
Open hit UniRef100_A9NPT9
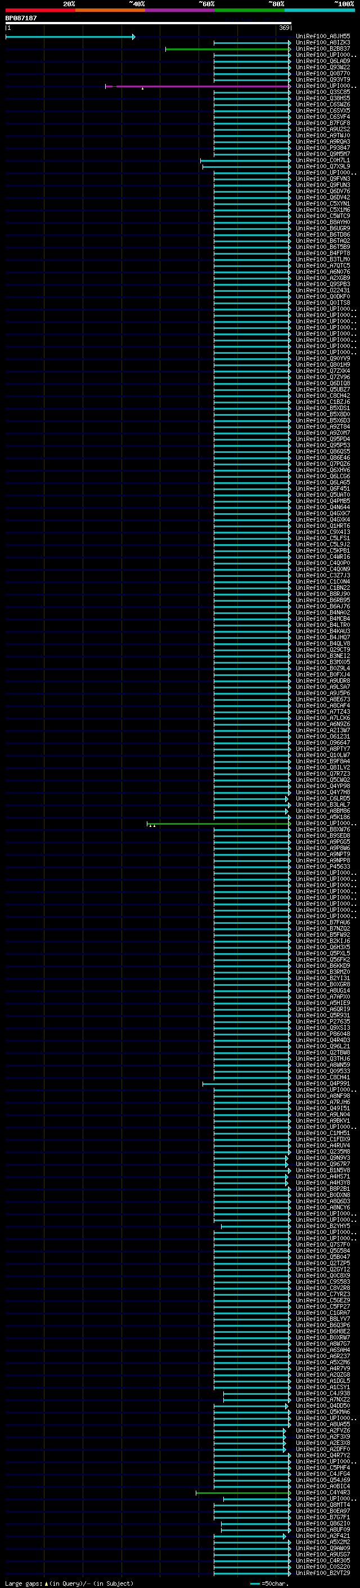[322, 855]
